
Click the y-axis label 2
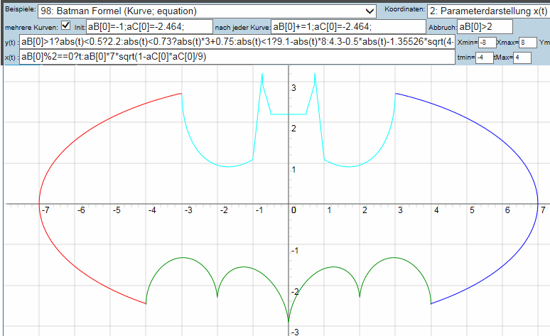pos(293,129)
